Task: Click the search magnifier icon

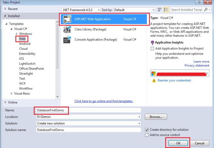Action: pyautogui.click(x=206, y=10)
